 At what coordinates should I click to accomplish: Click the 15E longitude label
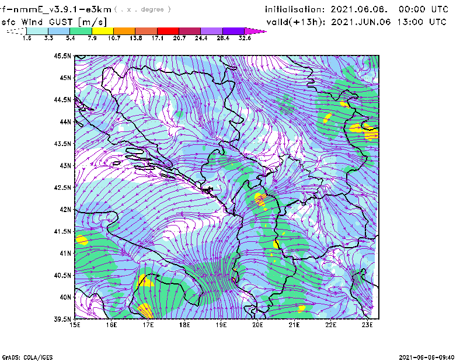75,325
